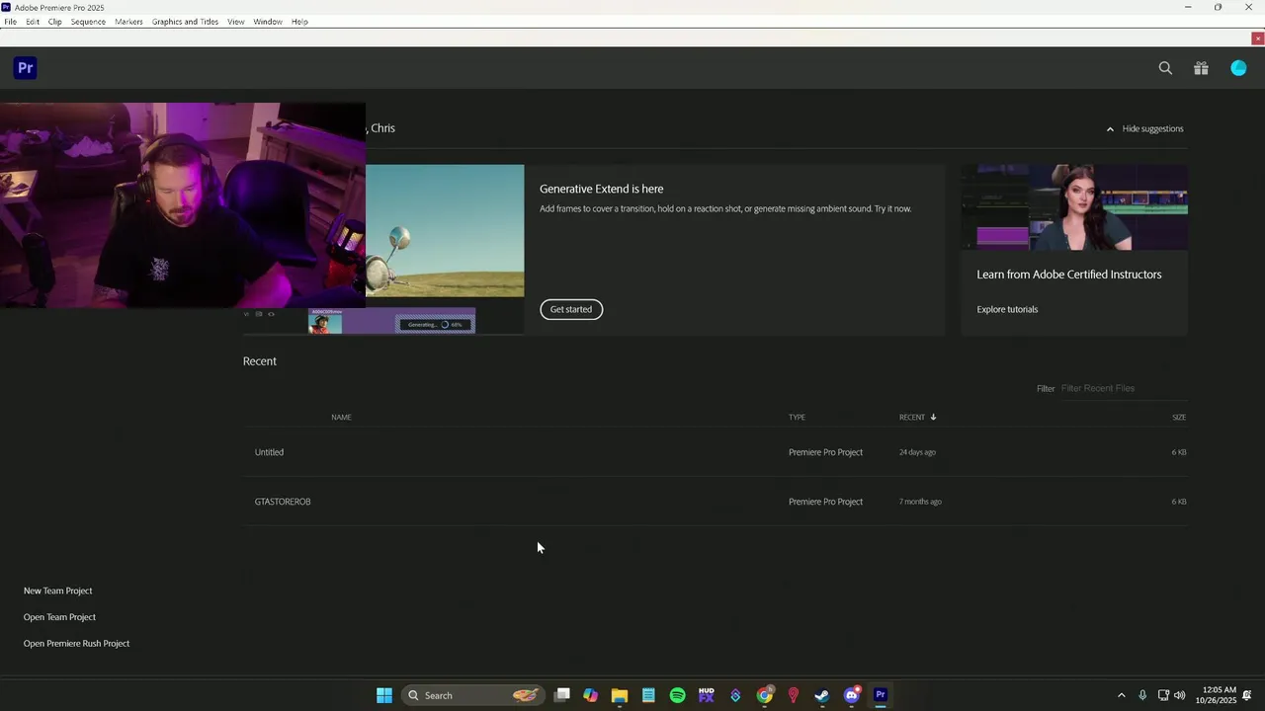Click Open Team Project
This screenshot has width=1265, height=711.
[59, 617]
